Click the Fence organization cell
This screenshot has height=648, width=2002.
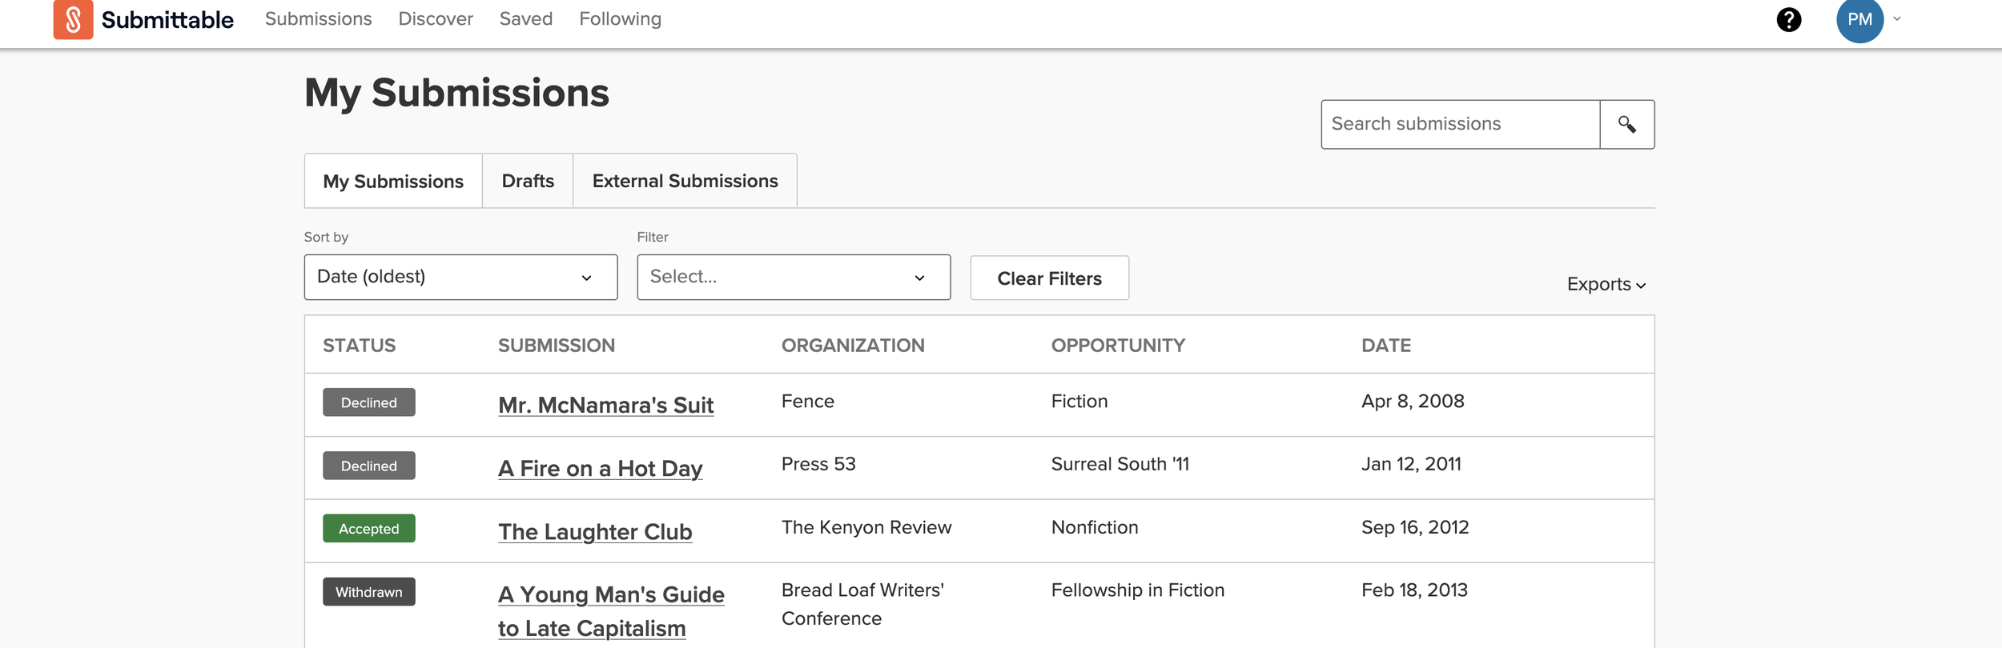807,401
